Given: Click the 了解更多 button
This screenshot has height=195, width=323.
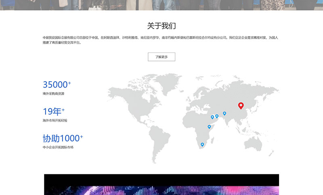Looking at the screenshot, I should pos(161,57).
